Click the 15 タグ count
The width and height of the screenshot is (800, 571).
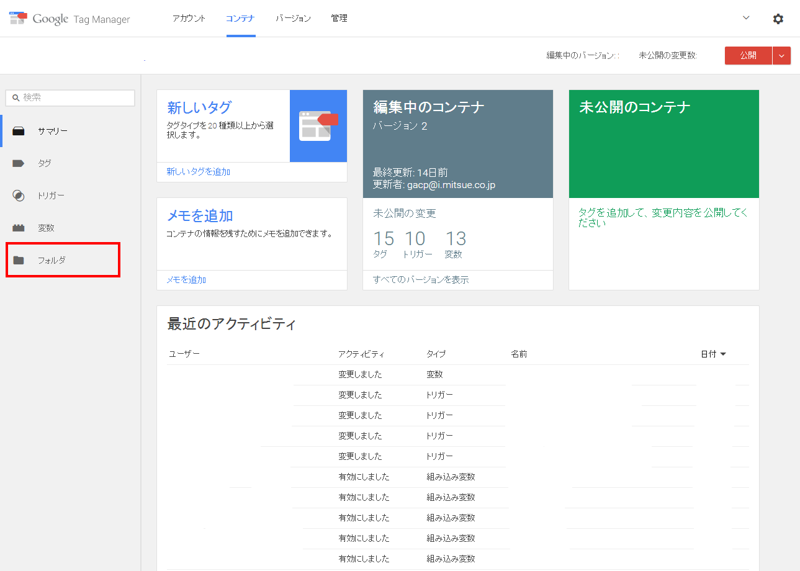point(384,244)
